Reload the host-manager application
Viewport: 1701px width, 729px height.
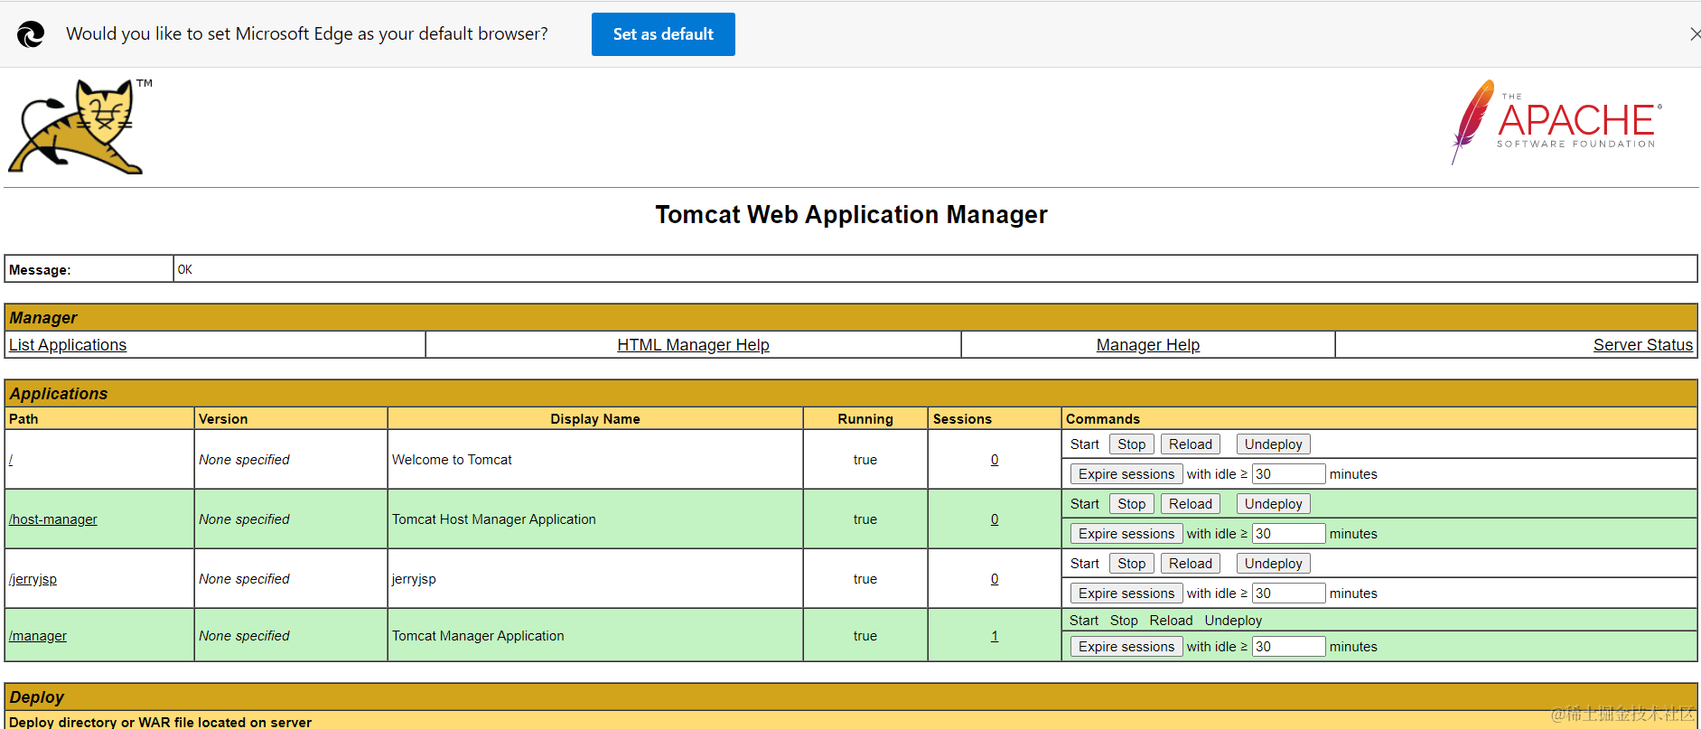(x=1190, y=504)
